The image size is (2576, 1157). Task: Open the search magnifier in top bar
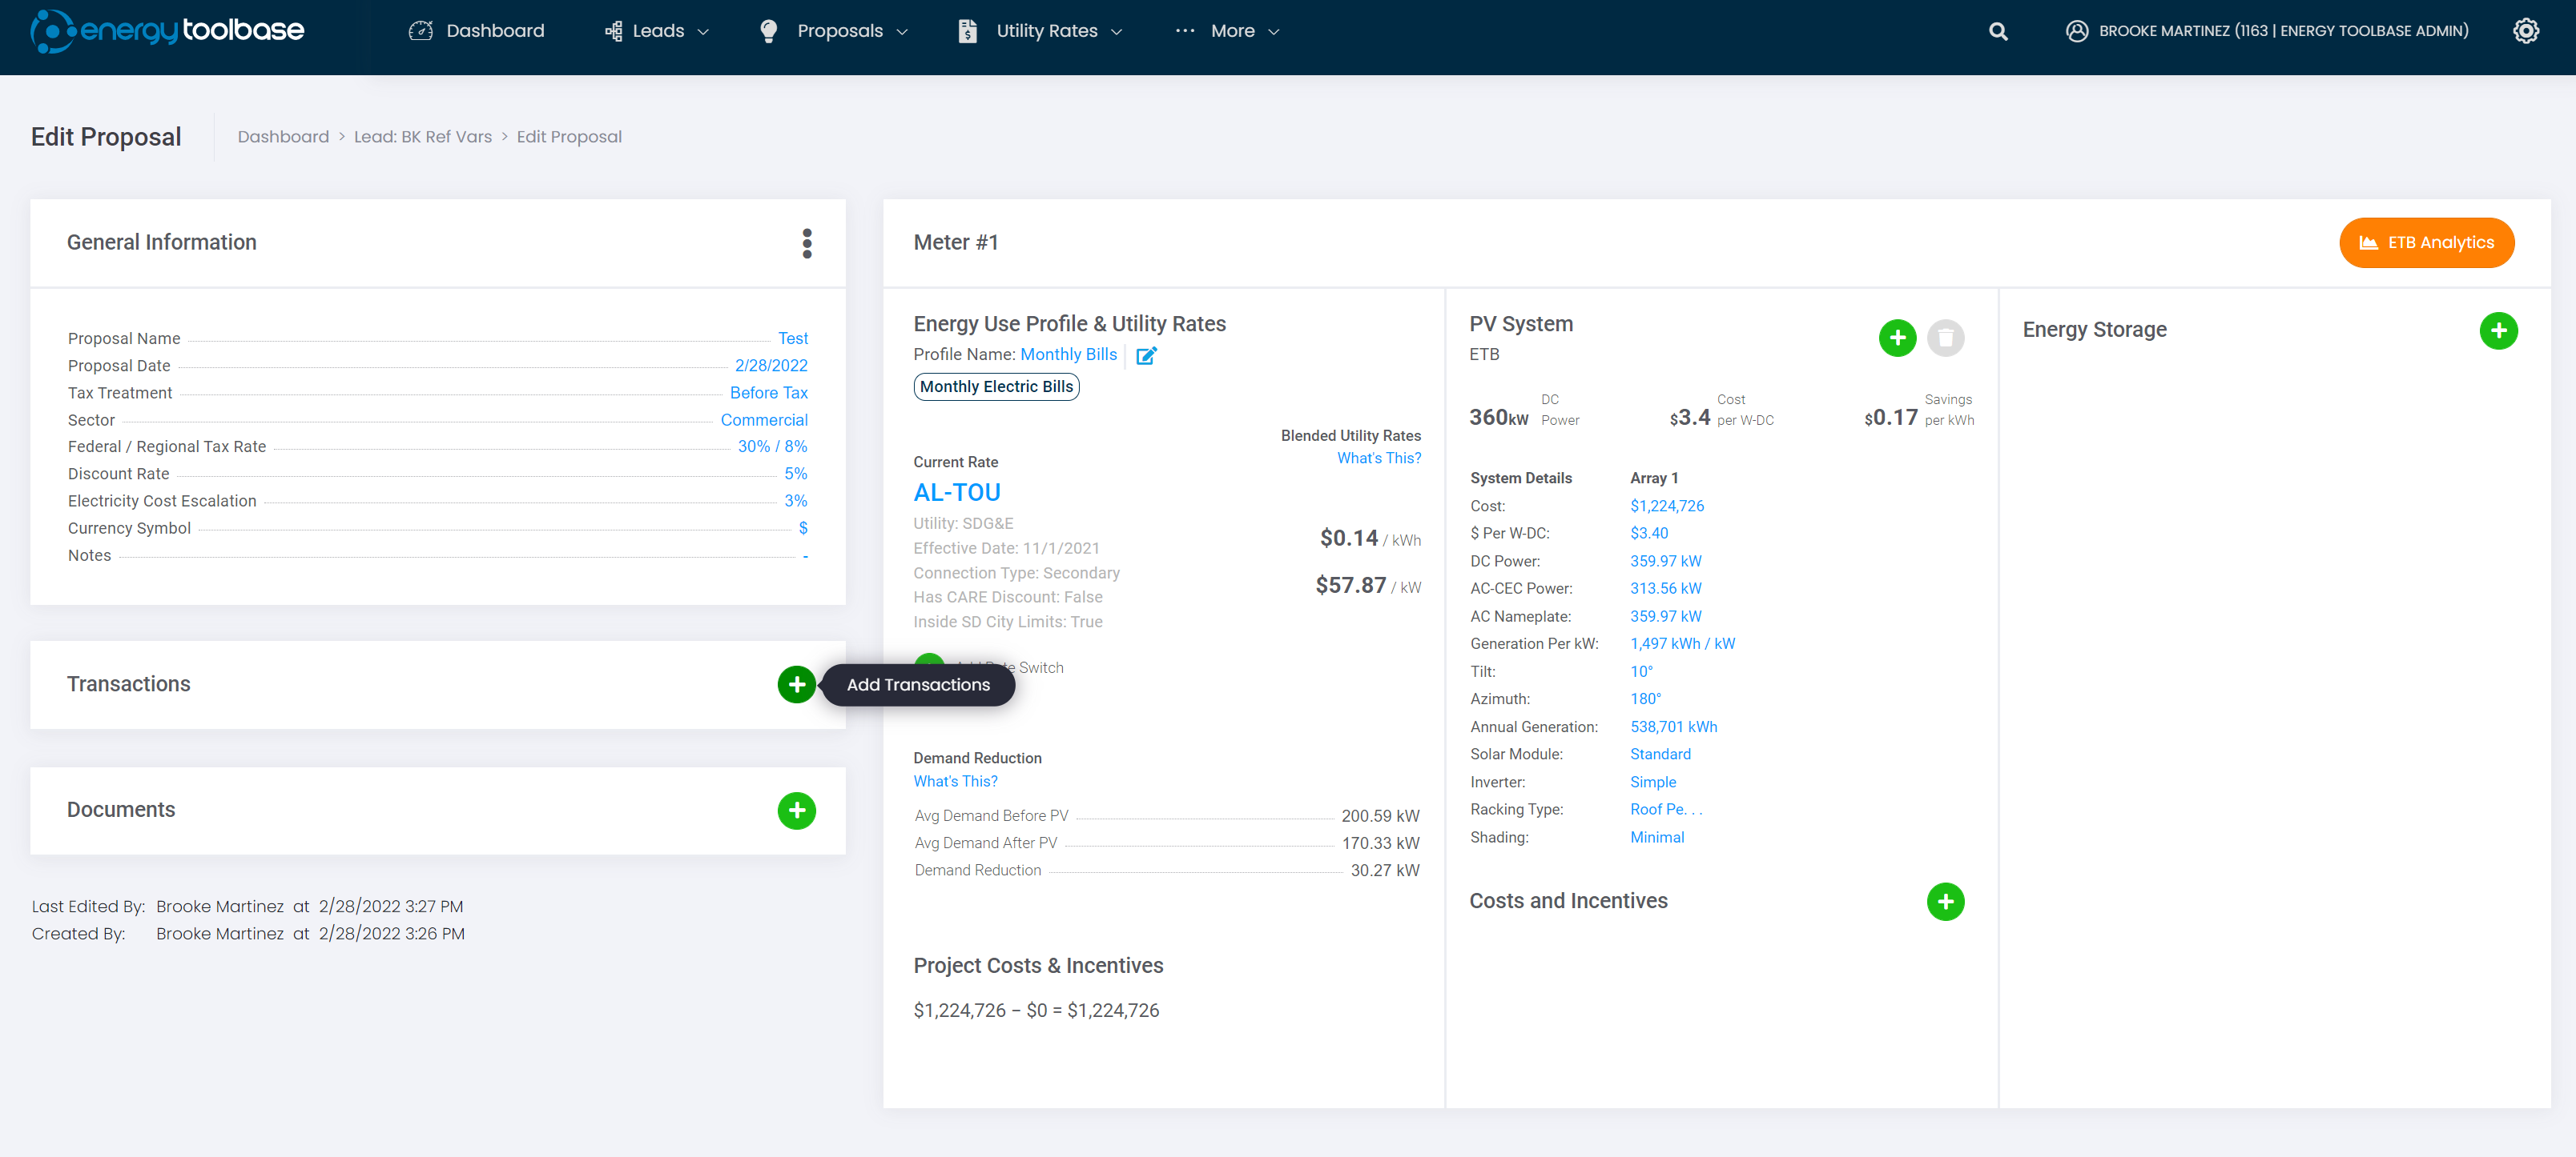[x=1998, y=31]
